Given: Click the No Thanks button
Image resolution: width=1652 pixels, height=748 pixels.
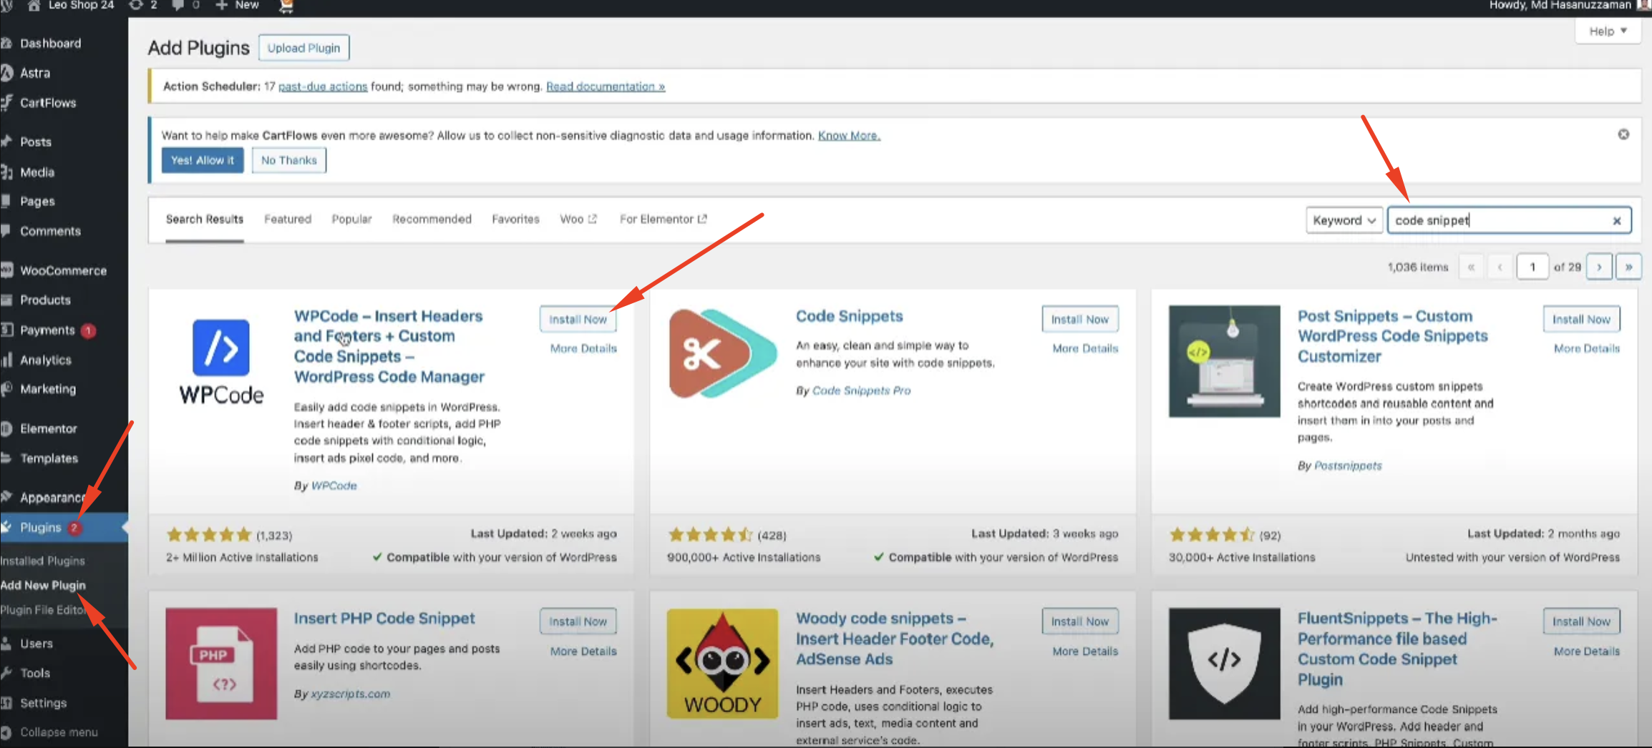Looking at the screenshot, I should click(x=288, y=160).
